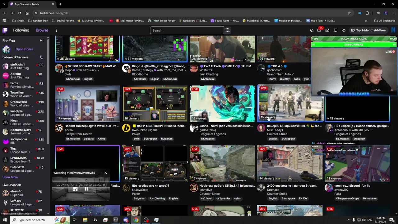Click the Twitch search input field
Viewport: 398px width, 224px height.
click(187, 30)
